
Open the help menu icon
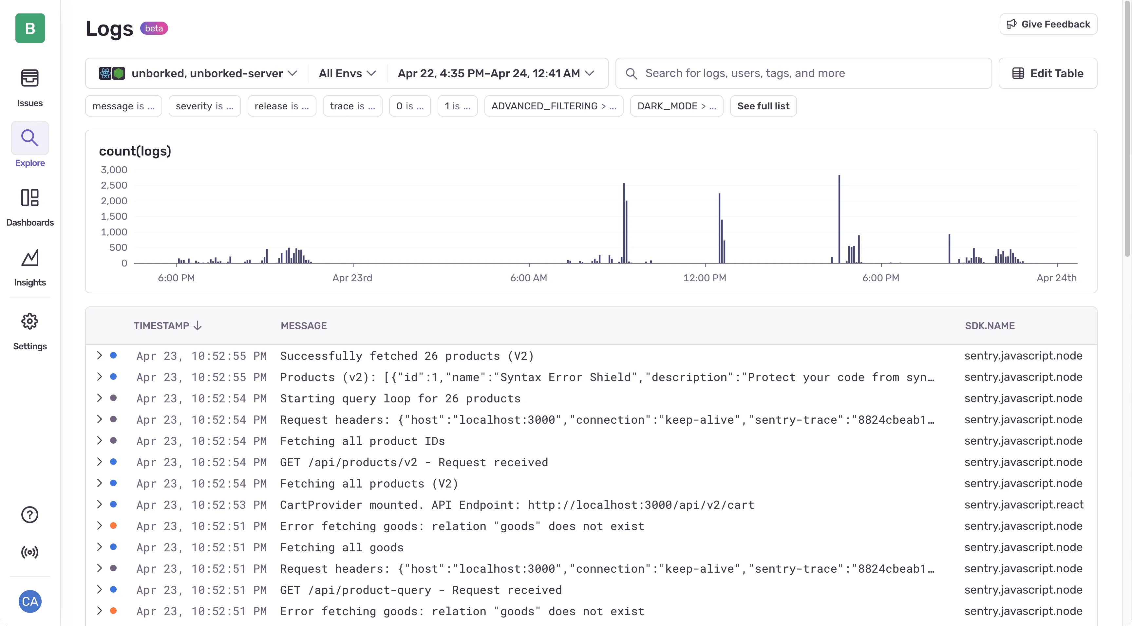(x=29, y=514)
